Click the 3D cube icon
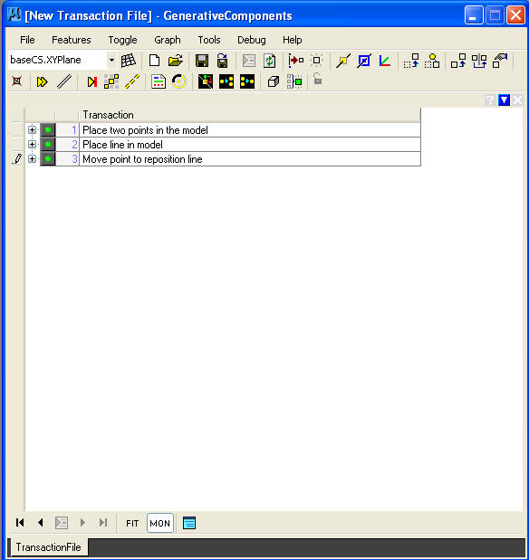The height and width of the screenshot is (560, 529). [274, 81]
